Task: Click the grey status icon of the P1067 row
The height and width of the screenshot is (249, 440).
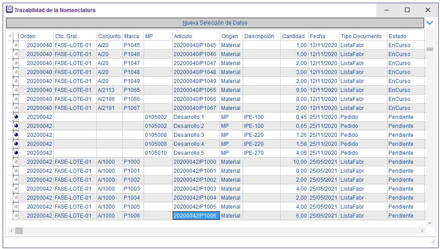Action: click(x=16, y=108)
